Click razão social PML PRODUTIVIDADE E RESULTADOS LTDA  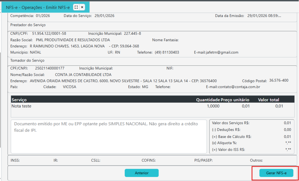(x=73, y=40)
